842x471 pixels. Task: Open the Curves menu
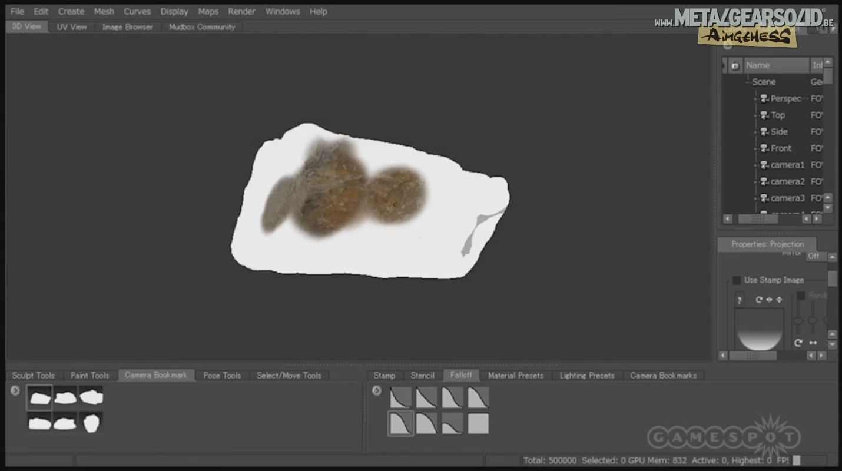137,11
